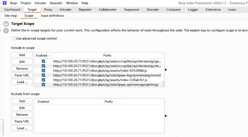The height and width of the screenshot is (137, 248).
Task: Open the Intruder menu in menu bar
Action: click(x=40, y=3)
